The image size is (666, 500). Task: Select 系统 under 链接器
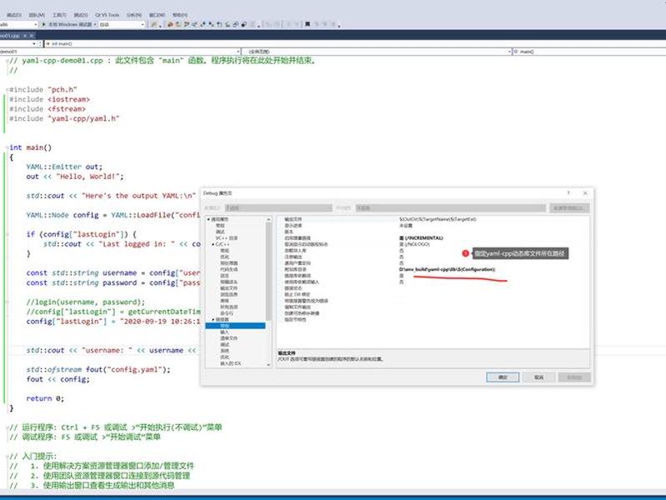224,351
